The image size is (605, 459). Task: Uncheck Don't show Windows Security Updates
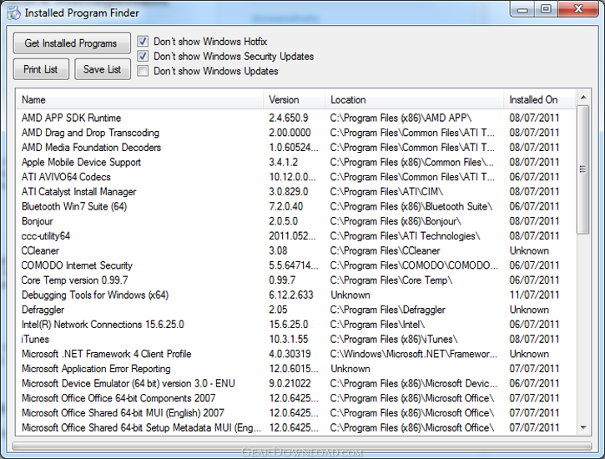[x=143, y=56]
